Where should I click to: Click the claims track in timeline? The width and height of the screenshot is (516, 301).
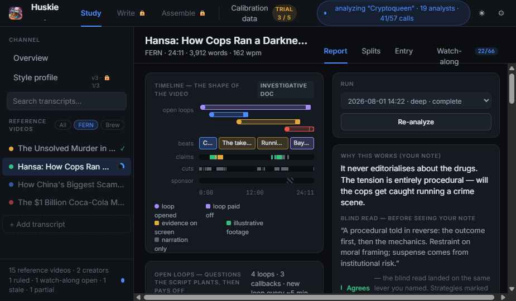tap(257, 157)
